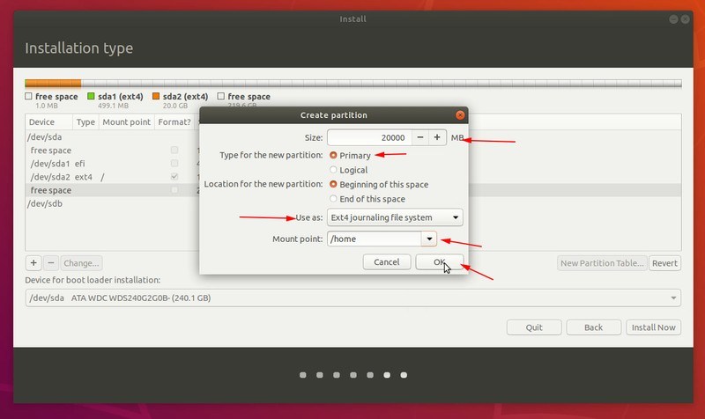Click the minus icon to remove partition
The width and height of the screenshot is (705, 419).
tap(50, 262)
